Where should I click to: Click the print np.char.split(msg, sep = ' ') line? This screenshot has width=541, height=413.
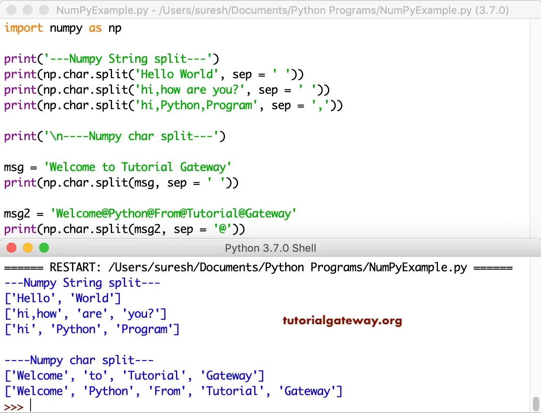click(x=121, y=183)
